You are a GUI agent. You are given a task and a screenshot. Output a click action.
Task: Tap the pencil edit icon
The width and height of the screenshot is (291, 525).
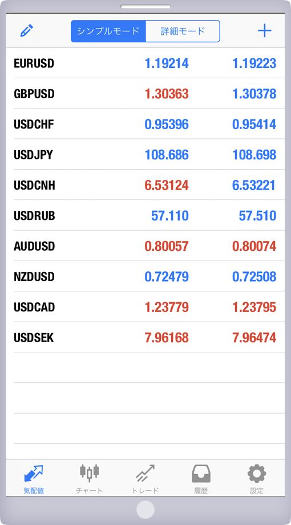point(27,30)
